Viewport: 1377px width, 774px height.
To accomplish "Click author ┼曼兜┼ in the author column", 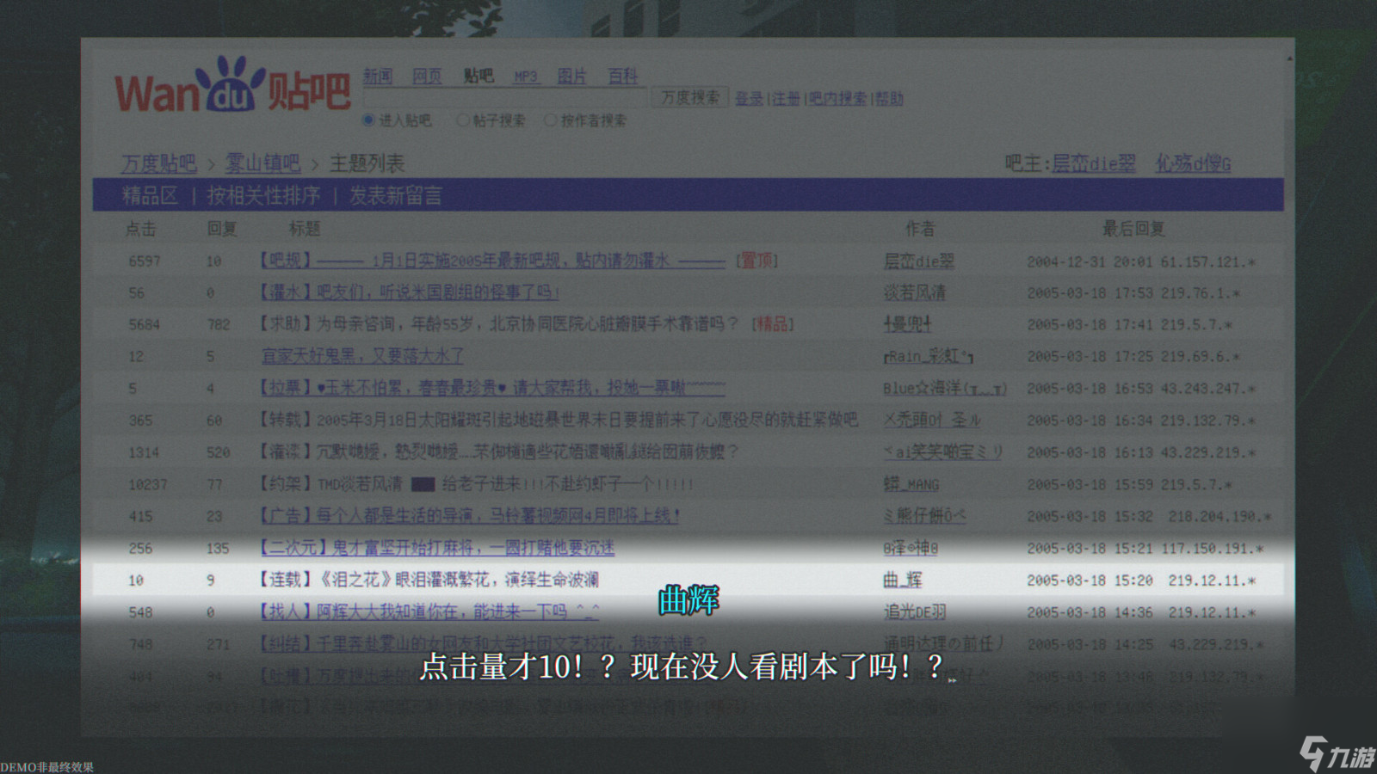I will [x=908, y=324].
